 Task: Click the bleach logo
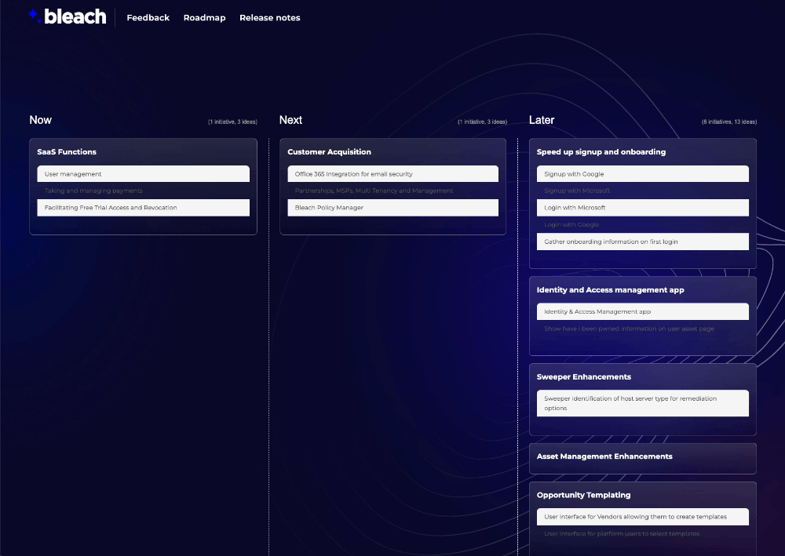(x=68, y=17)
